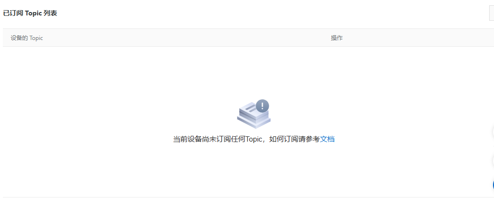
Task: Click the empty-state document stack icon
Action: tap(254, 114)
